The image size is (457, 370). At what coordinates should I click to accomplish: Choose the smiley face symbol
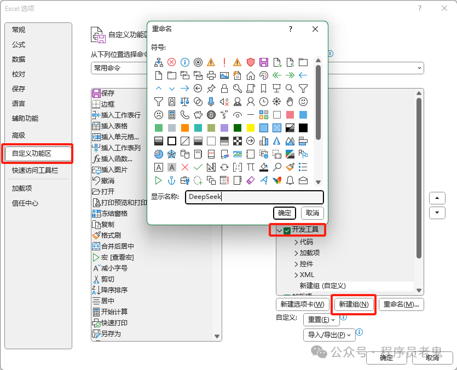[x=303, y=102]
